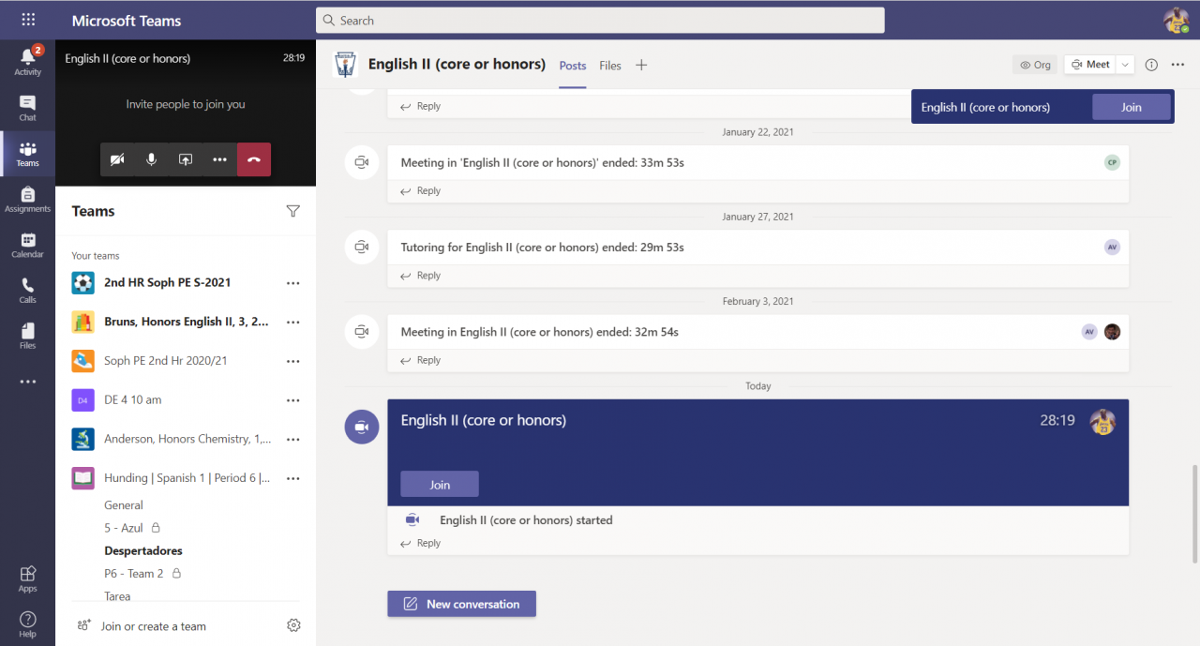Hang up the current call

(254, 159)
